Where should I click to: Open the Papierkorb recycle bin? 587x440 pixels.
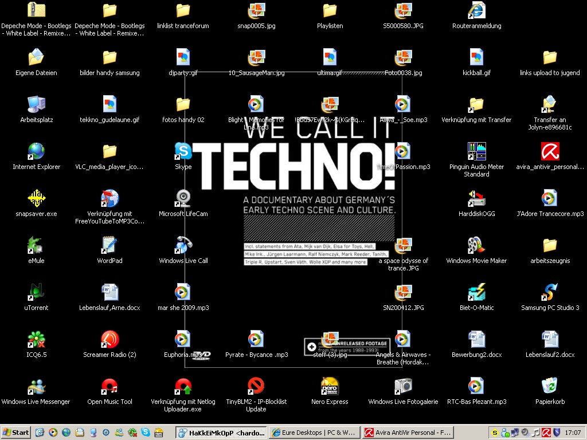tap(550, 386)
